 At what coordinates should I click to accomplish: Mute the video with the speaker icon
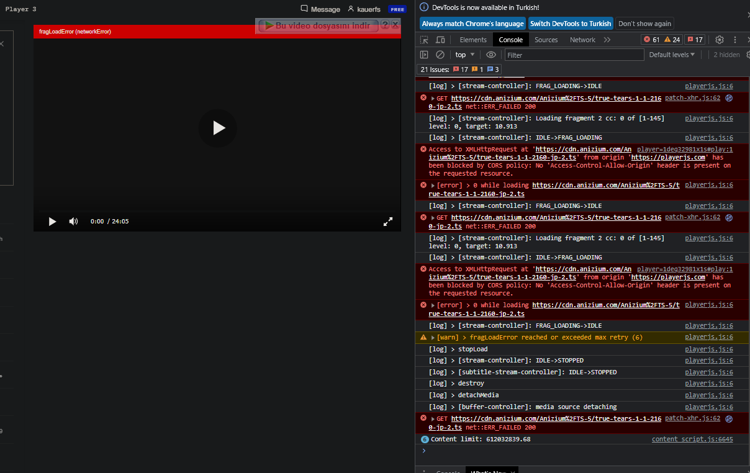point(73,222)
